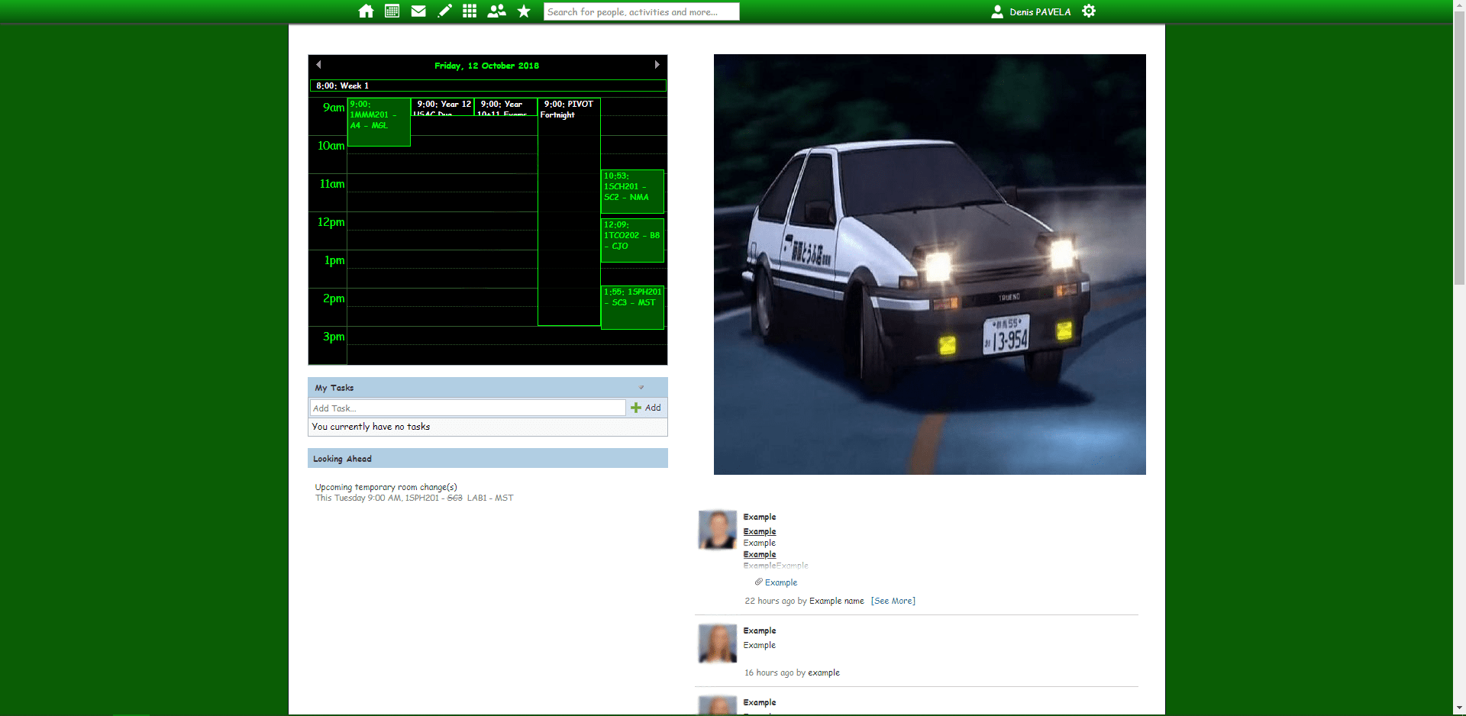Screen dimensions: 1466x716
Task: Click the 'You currently have no tasks' message
Action: tap(371, 427)
